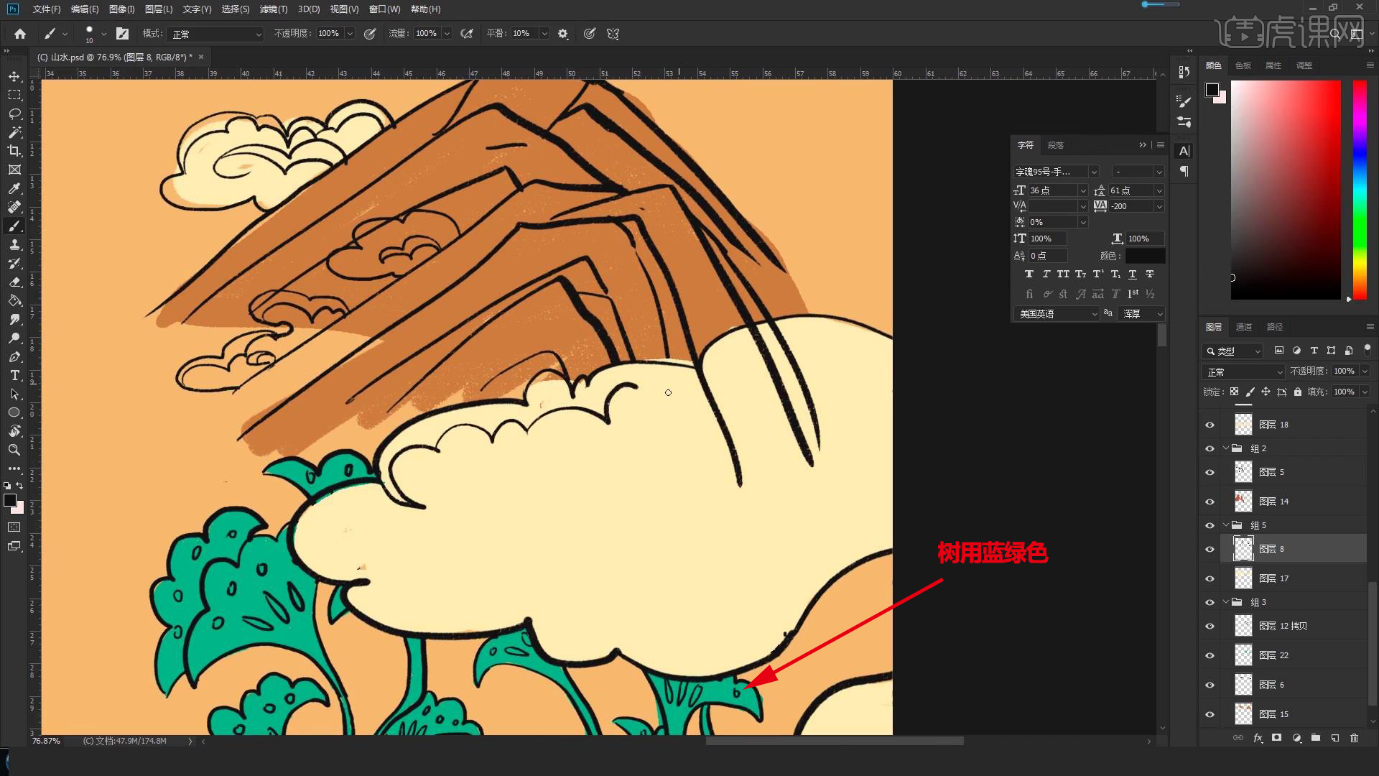Open the font family dropdown
Screen dimensions: 1379x776
[x=1093, y=172]
